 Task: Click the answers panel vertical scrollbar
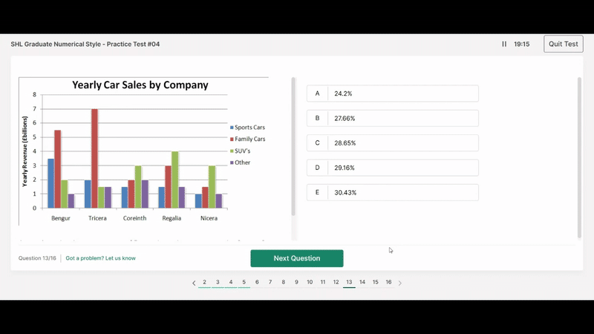coord(579,157)
